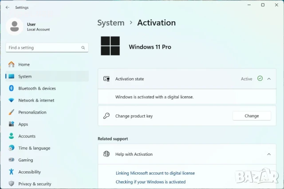Go to Privacy & security
284x189 pixels.
tap(35, 184)
